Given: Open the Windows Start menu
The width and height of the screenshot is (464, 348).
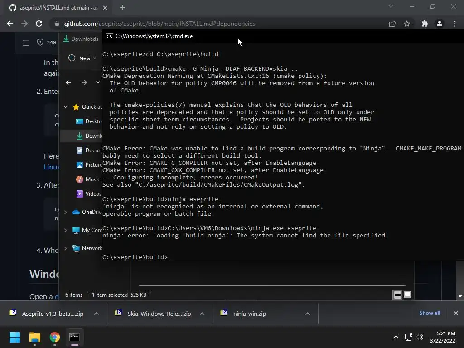Looking at the screenshot, I should (x=14, y=337).
